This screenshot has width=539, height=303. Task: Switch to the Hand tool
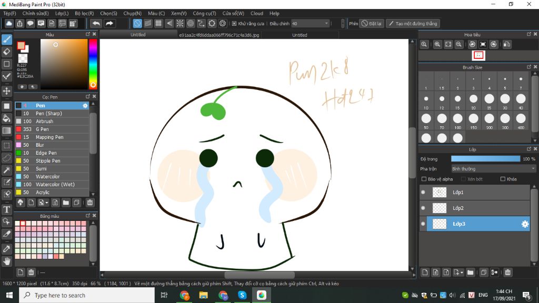click(x=6, y=261)
